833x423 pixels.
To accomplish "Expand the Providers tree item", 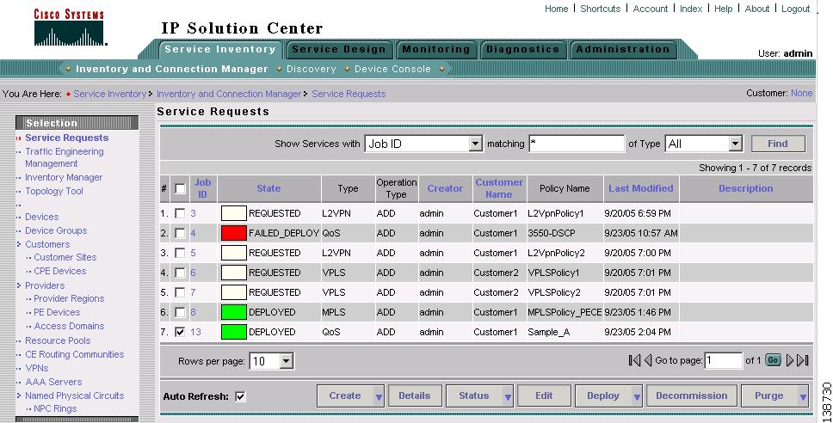I will coord(19,285).
